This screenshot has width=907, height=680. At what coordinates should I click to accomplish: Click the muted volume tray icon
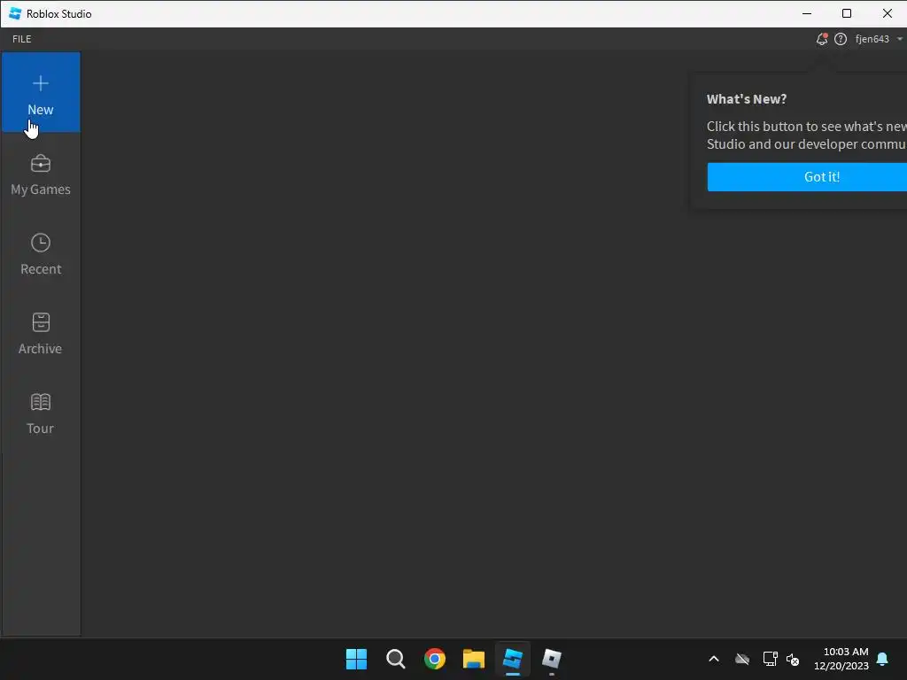coord(793,659)
